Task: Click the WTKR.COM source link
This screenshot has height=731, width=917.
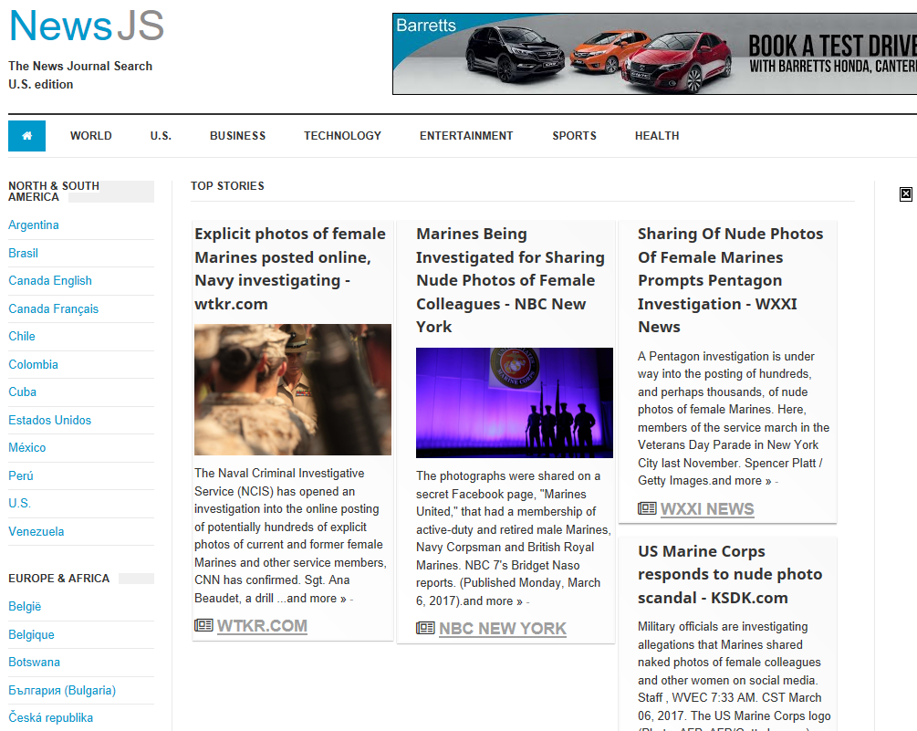Action: coord(262,626)
